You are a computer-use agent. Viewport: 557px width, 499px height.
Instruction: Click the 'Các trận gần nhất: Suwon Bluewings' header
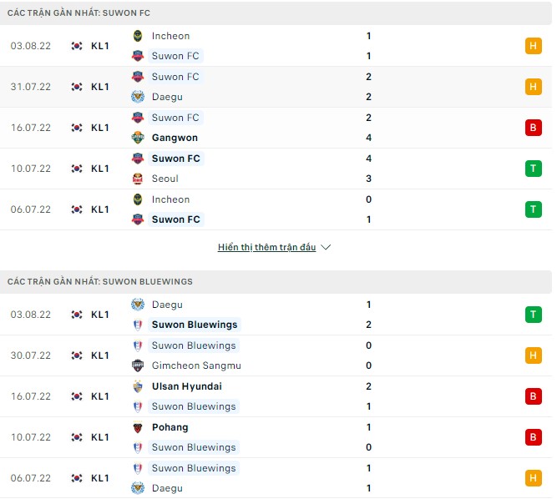99,282
